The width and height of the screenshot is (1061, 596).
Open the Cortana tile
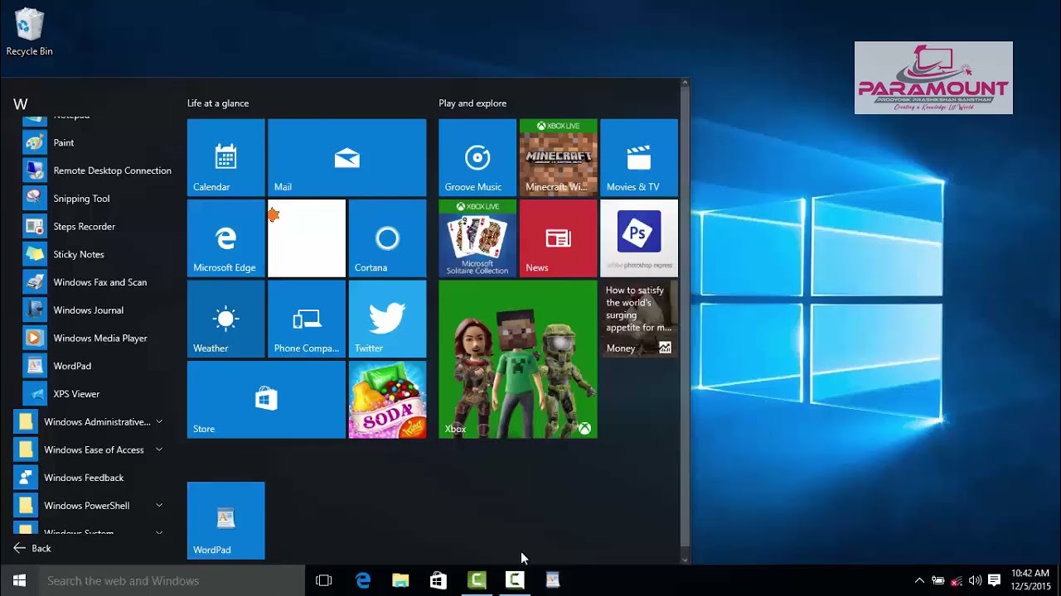387,238
